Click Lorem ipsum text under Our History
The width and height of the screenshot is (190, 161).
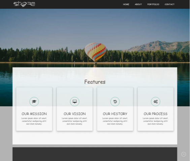pos(115,121)
